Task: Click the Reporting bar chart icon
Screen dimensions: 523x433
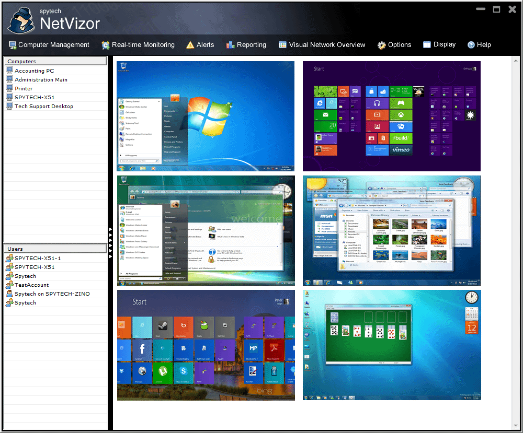Action: tap(230, 45)
